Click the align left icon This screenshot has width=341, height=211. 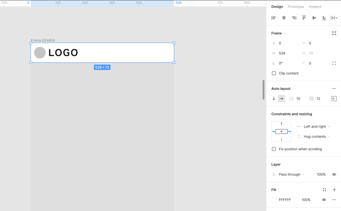pyautogui.click(x=274, y=18)
